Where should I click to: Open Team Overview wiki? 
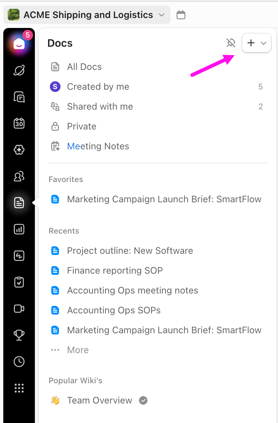(x=99, y=400)
